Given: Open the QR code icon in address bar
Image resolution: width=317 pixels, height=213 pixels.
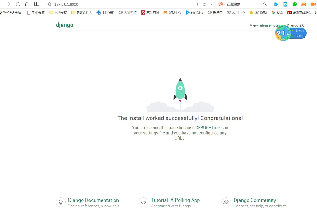Looking at the screenshot, I should click(x=204, y=4).
